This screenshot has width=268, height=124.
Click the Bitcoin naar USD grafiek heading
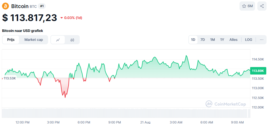click(22, 31)
